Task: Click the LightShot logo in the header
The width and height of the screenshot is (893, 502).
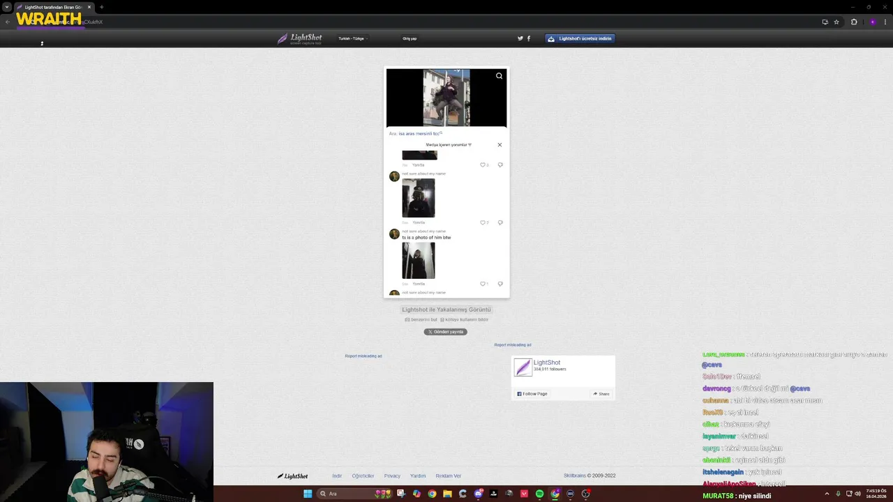Action: pyautogui.click(x=299, y=38)
